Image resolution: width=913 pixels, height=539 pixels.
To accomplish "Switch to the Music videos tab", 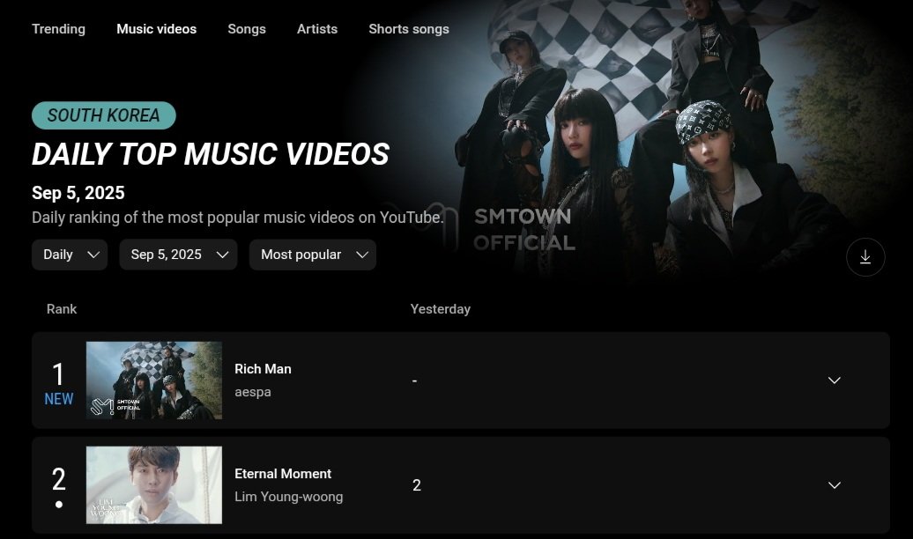I will (x=157, y=29).
